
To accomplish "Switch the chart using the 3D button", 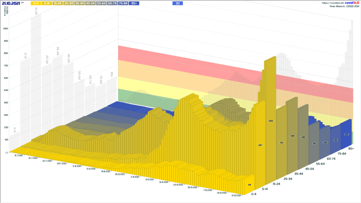I will click(178, 3).
